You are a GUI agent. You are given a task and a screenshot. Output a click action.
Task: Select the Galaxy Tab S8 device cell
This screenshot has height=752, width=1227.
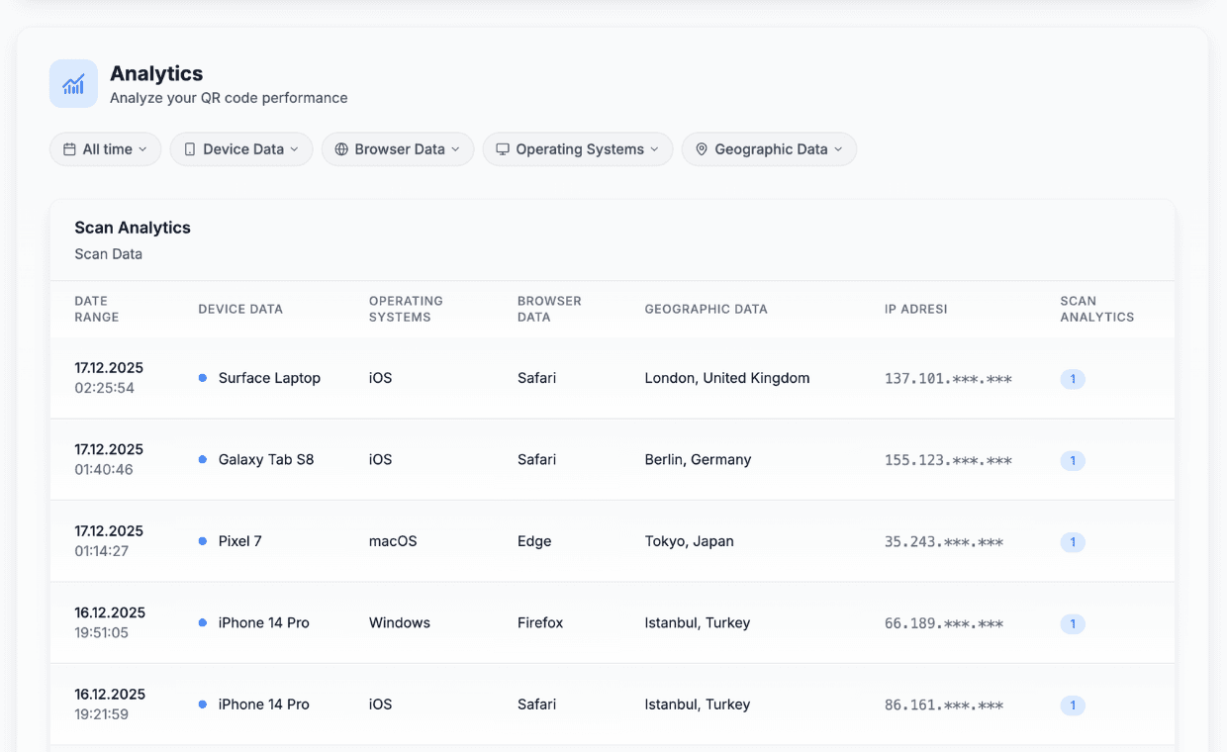point(266,459)
